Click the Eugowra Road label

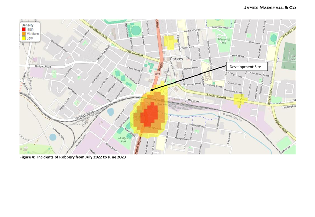(281, 125)
